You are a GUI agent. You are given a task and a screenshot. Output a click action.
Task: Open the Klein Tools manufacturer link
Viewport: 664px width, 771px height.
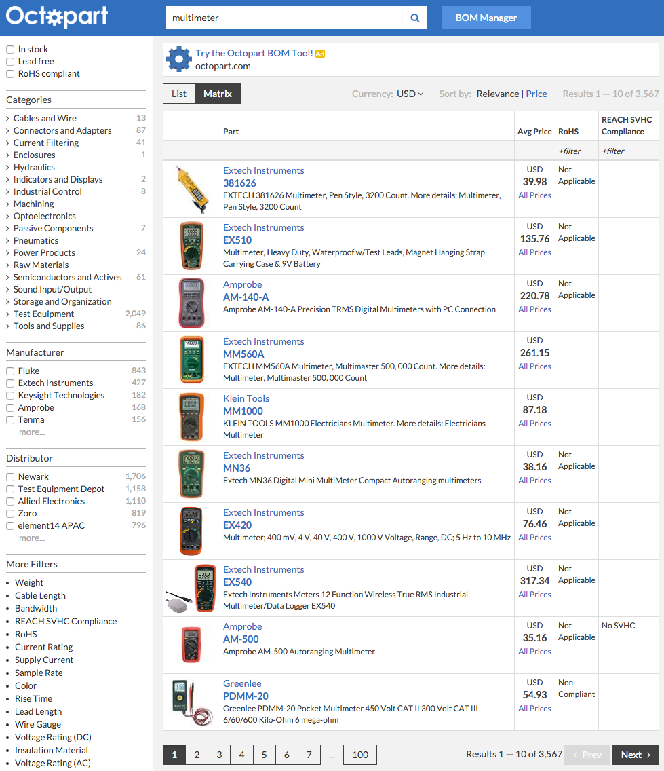click(x=246, y=399)
